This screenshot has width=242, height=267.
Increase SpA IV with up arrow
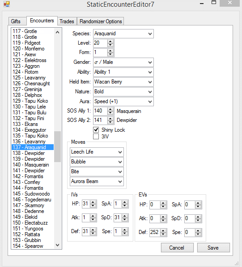125,202
